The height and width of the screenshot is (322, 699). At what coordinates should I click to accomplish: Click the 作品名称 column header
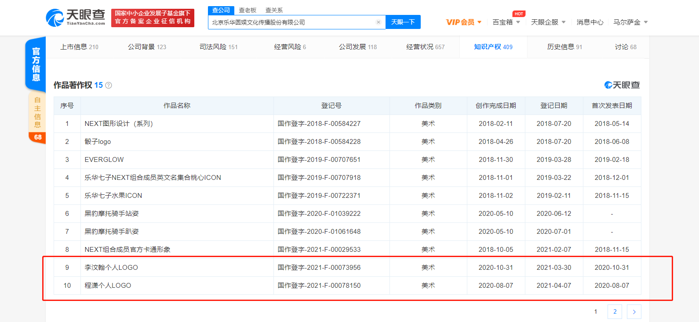pos(177,106)
